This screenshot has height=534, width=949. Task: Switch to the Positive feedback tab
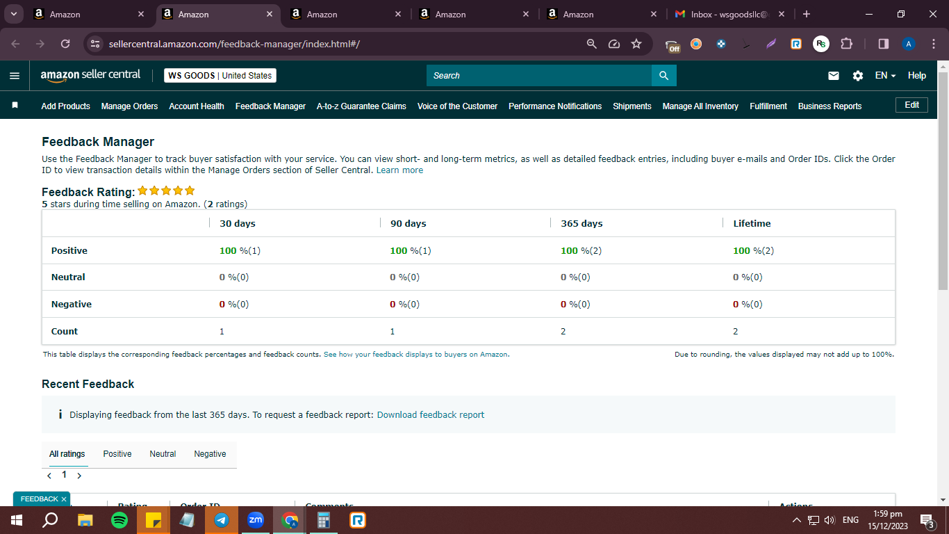[x=117, y=454]
